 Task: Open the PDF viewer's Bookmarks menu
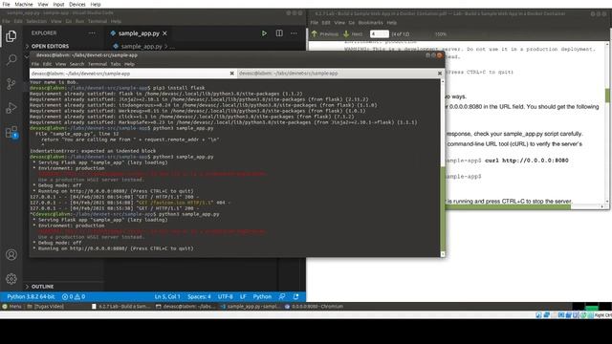(x=370, y=23)
